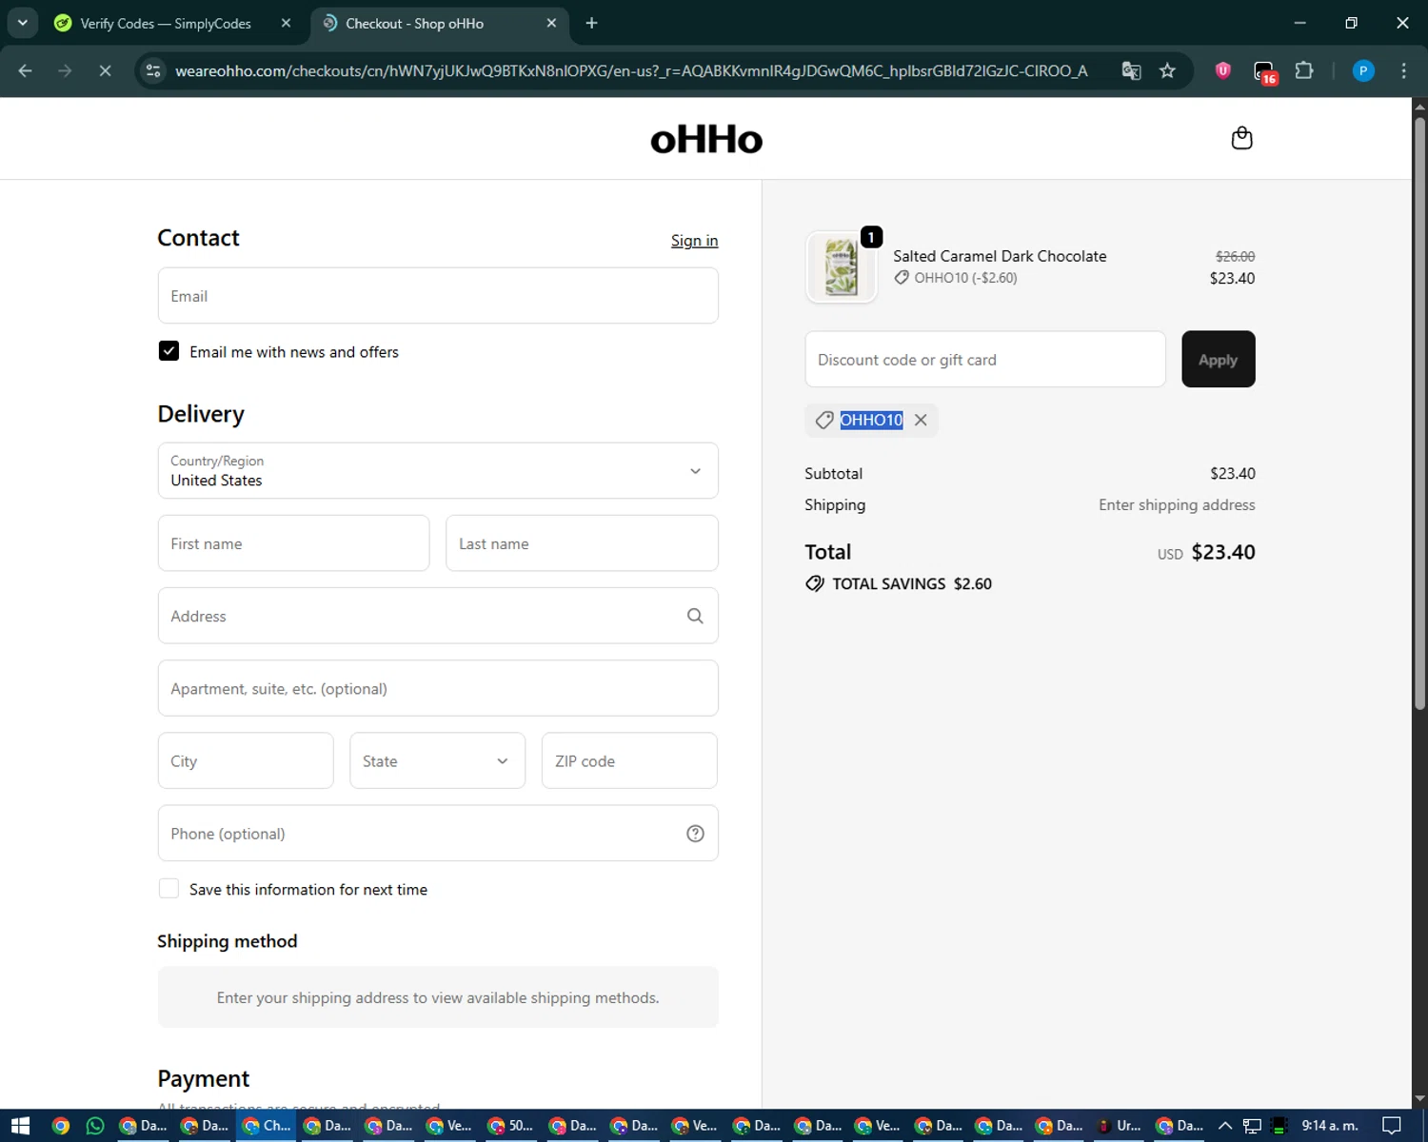Open the tab search dropdown arrow
Viewport: 1428px width, 1142px height.
point(22,23)
